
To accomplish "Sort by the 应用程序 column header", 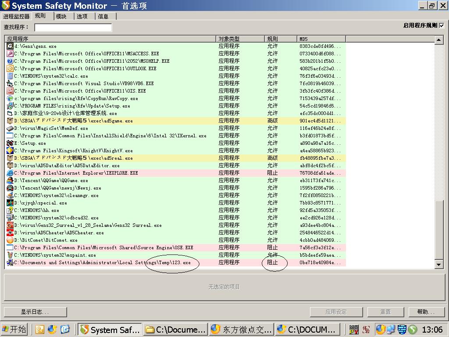I will tap(110, 39).
